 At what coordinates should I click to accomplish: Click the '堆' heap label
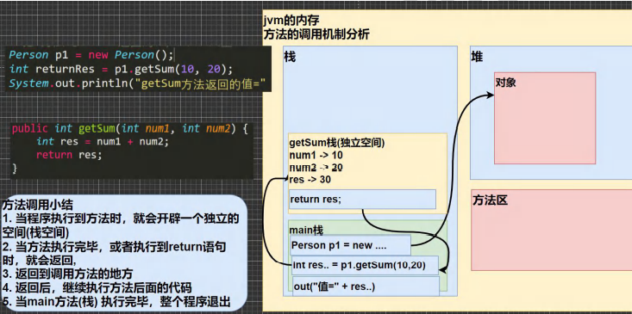click(x=477, y=58)
